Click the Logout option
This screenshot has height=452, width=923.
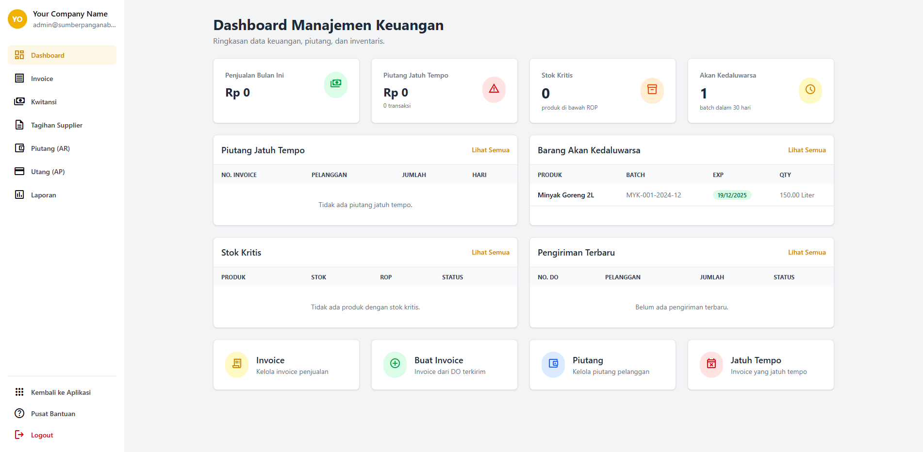pos(42,435)
